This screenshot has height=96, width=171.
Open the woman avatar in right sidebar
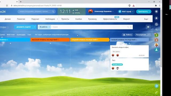point(156,45)
